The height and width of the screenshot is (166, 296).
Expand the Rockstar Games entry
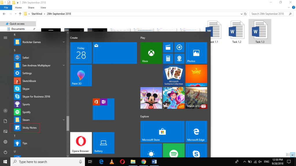[64, 42]
